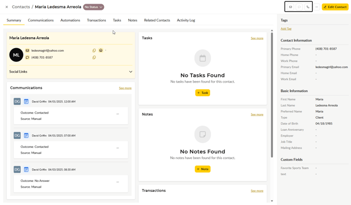Click the summary vertical scrollbar
The height and width of the screenshot is (205, 351).
pos(272,95)
